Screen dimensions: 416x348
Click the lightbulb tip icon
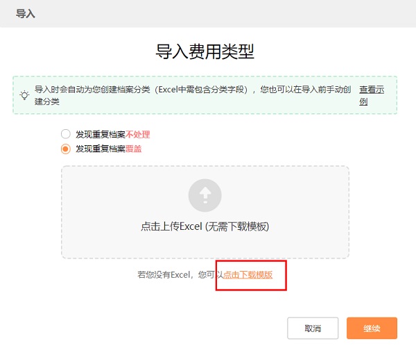point(25,95)
